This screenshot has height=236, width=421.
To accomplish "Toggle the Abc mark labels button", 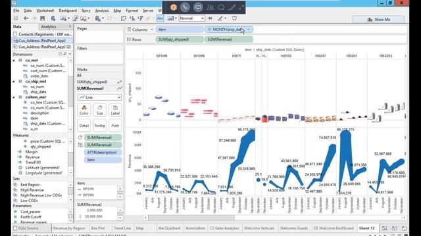I will point(160,18).
